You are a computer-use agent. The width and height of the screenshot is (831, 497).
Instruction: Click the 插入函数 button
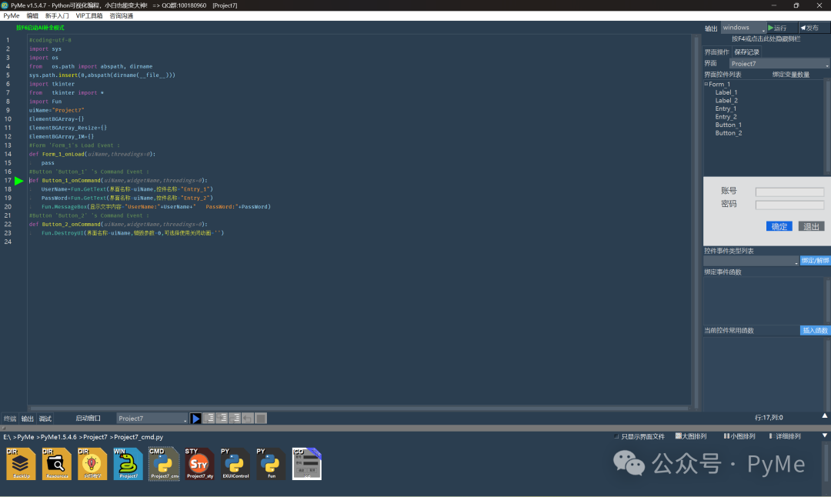pyautogui.click(x=815, y=330)
